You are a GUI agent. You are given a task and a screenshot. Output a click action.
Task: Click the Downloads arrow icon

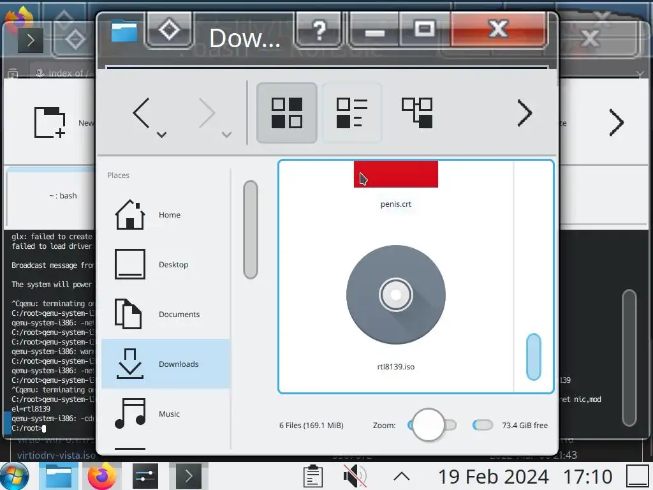coord(130,364)
